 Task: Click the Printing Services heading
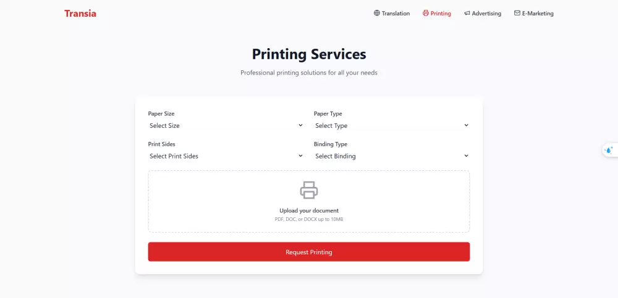click(x=309, y=54)
